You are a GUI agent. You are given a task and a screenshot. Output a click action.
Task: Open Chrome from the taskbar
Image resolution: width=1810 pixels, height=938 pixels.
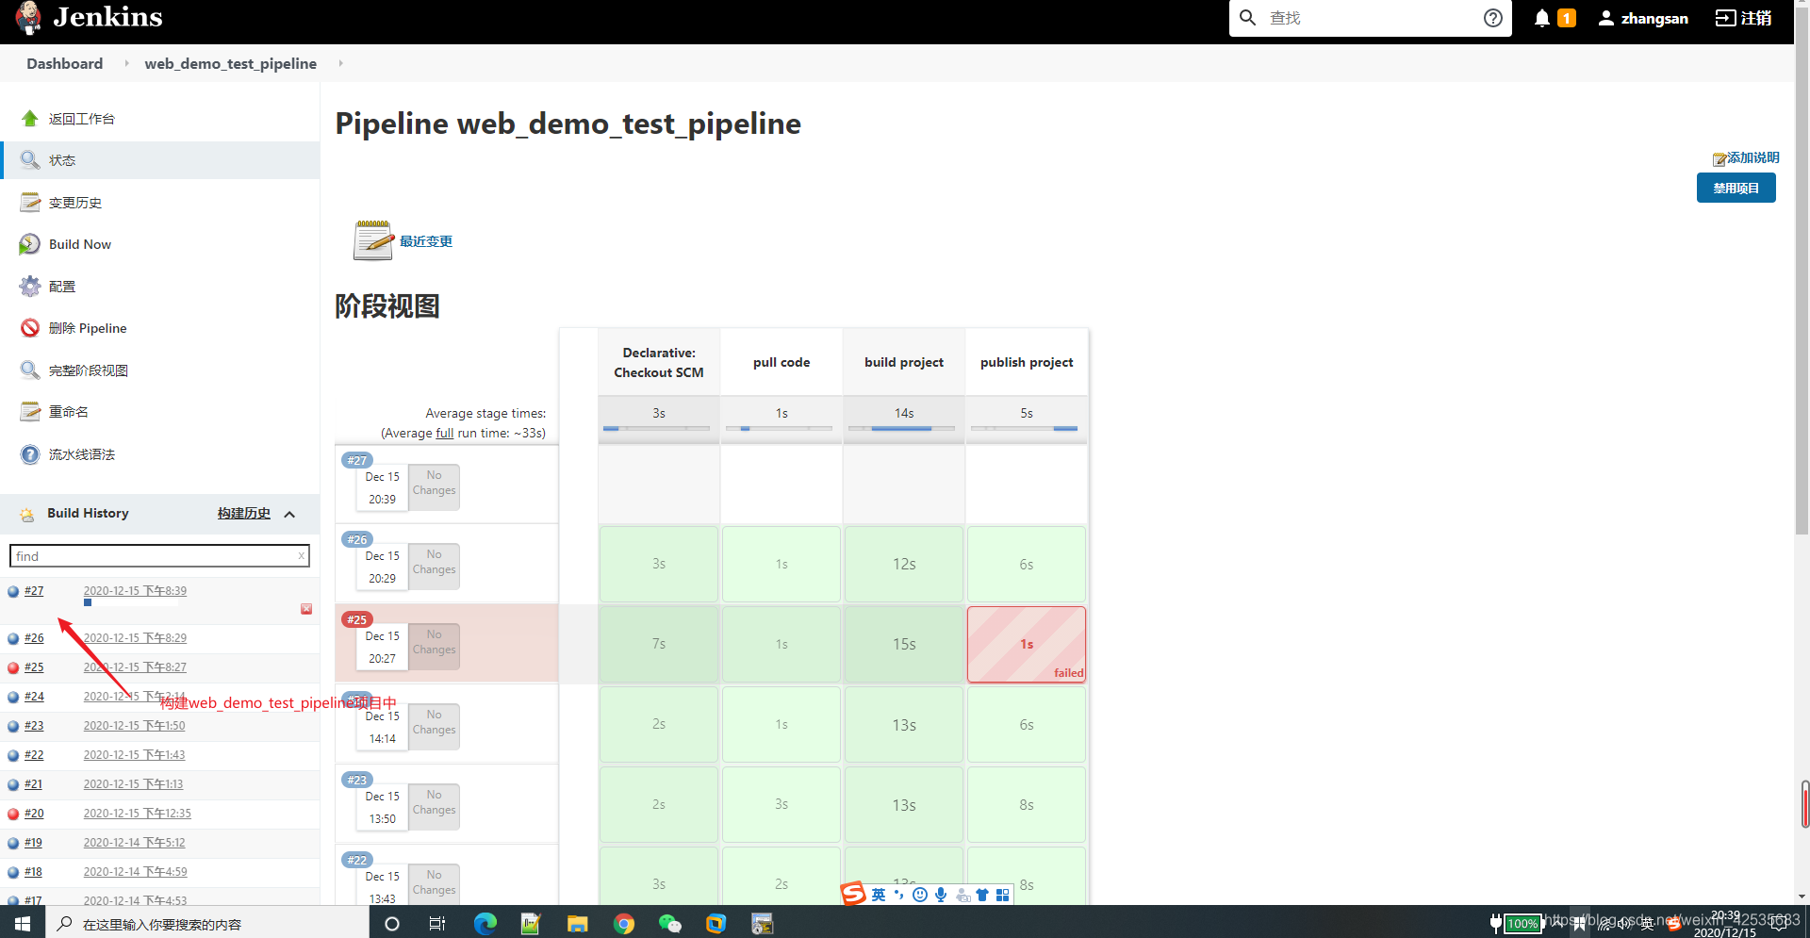coord(624,924)
